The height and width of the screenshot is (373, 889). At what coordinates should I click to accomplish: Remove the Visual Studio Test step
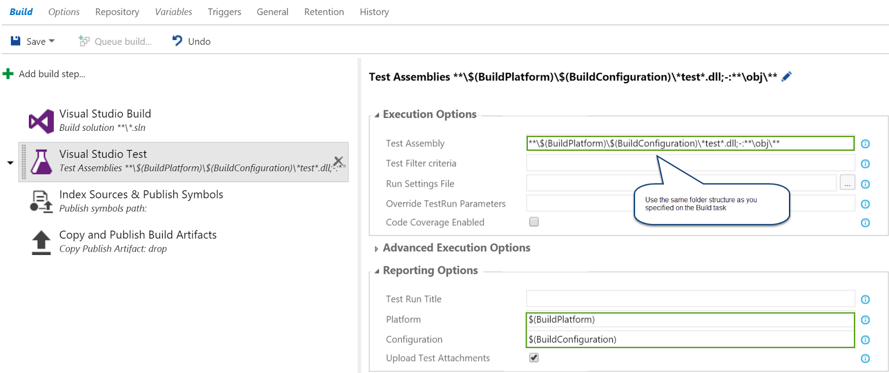pyautogui.click(x=338, y=161)
